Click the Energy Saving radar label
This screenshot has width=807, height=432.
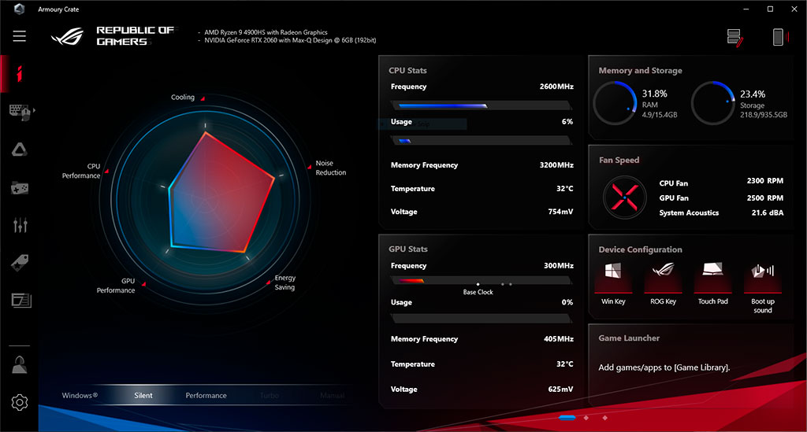tap(284, 282)
